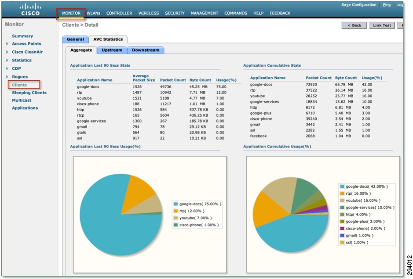Expand the CDP arrow
This screenshot has height=279, width=413.
coord(7,68)
